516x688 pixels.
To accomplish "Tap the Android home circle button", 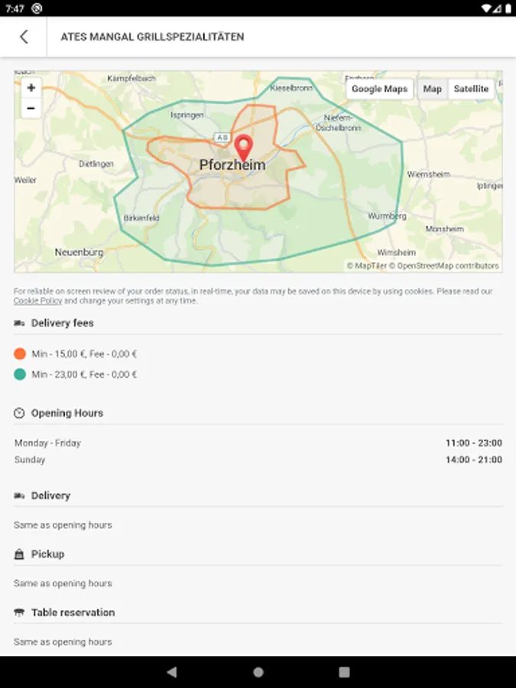I will 258,672.
